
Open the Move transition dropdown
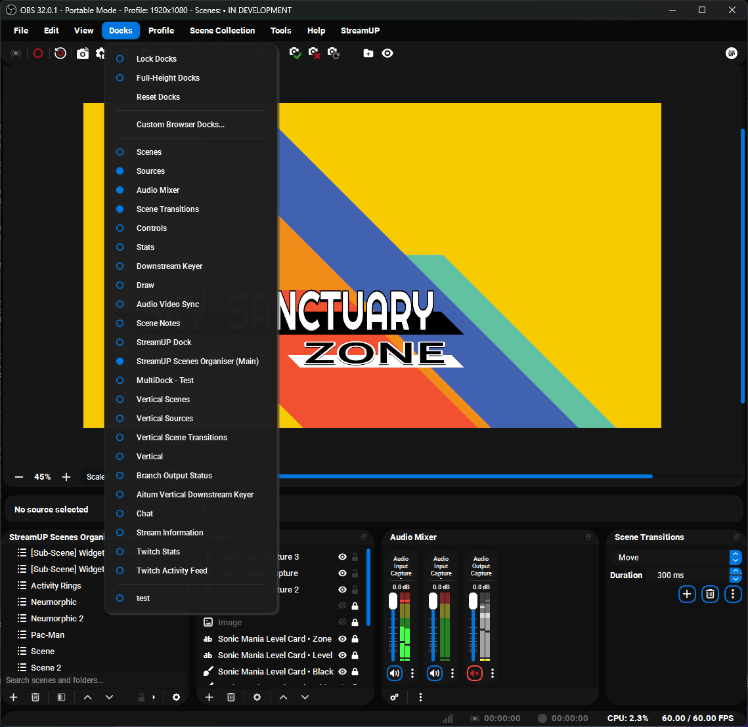[670, 557]
